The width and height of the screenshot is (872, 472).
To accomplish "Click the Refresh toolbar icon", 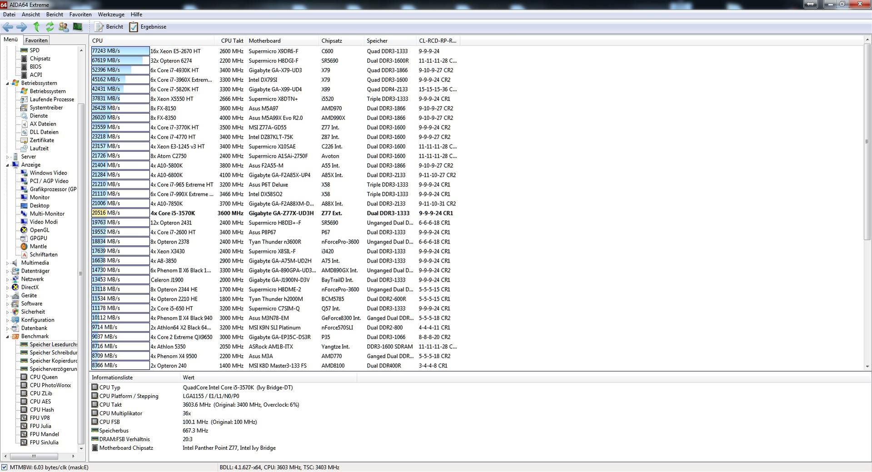I will 50,27.
